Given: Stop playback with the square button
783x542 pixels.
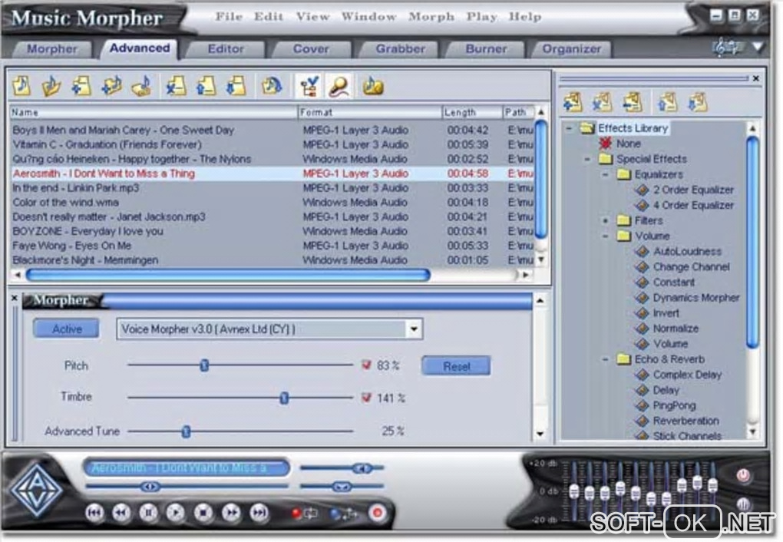Looking at the screenshot, I should (203, 513).
